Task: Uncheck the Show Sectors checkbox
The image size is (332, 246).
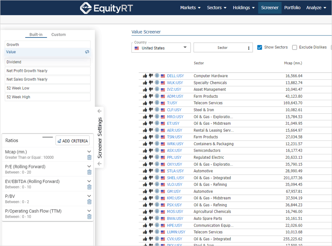Action: (260, 47)
